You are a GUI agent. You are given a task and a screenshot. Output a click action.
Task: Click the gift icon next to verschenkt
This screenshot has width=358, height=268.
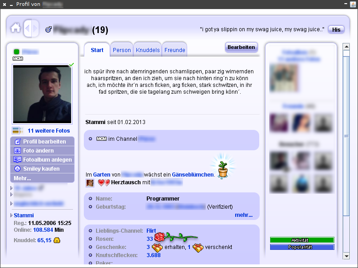point(198,248)
